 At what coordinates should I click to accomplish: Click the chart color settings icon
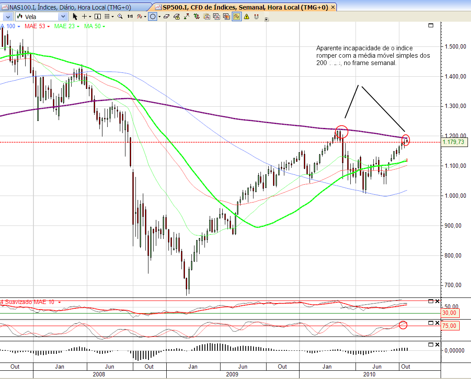pyautogui.click(x=227, y=16)
